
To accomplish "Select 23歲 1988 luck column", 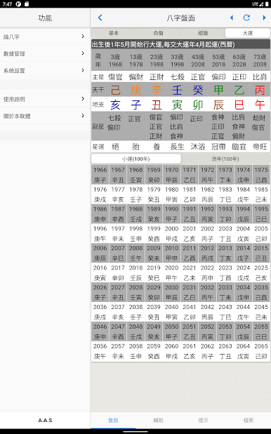I will point(157,60).
